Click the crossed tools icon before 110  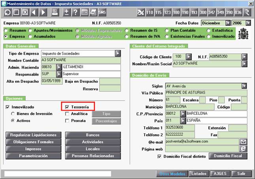pyautogui.click(x=141, y=12)
